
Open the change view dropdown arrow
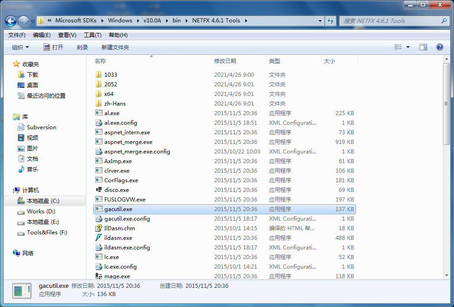tap(408, 47)
